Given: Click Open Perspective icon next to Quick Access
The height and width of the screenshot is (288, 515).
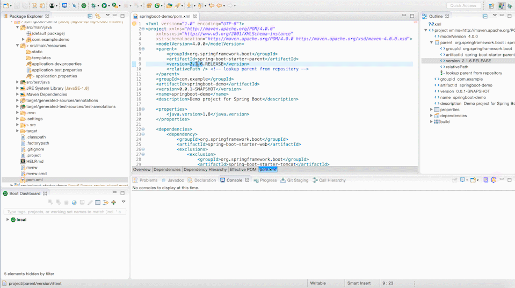Looking at the screenshot, I should 491,5.
